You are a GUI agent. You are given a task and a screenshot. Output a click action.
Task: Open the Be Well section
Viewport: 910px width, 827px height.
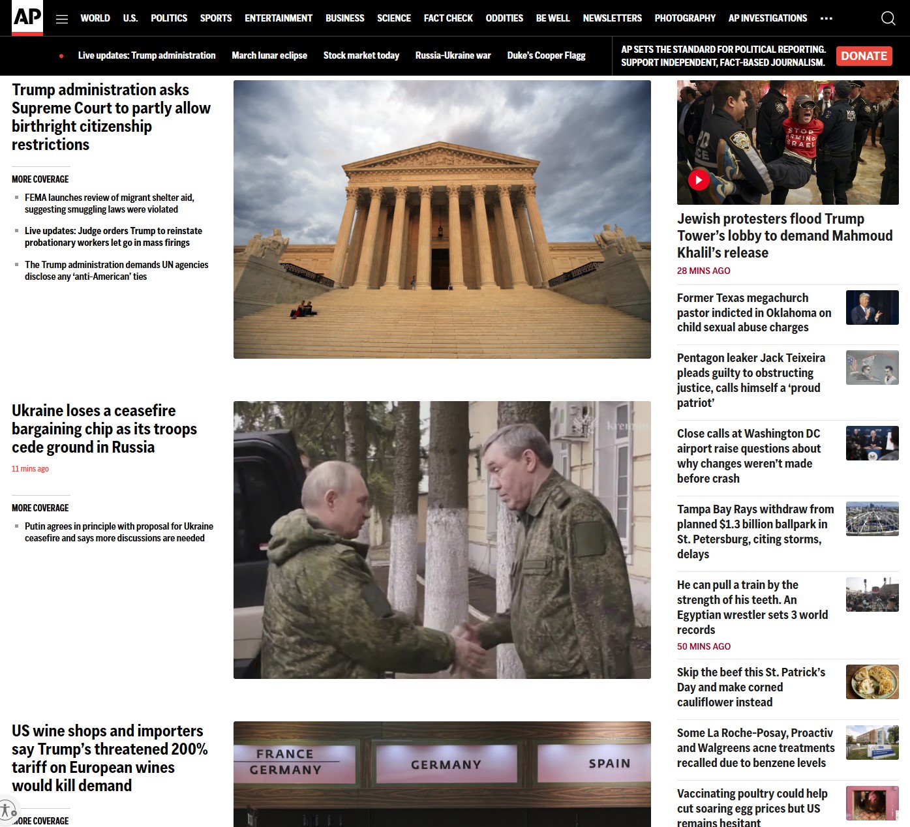coord(553,18)
